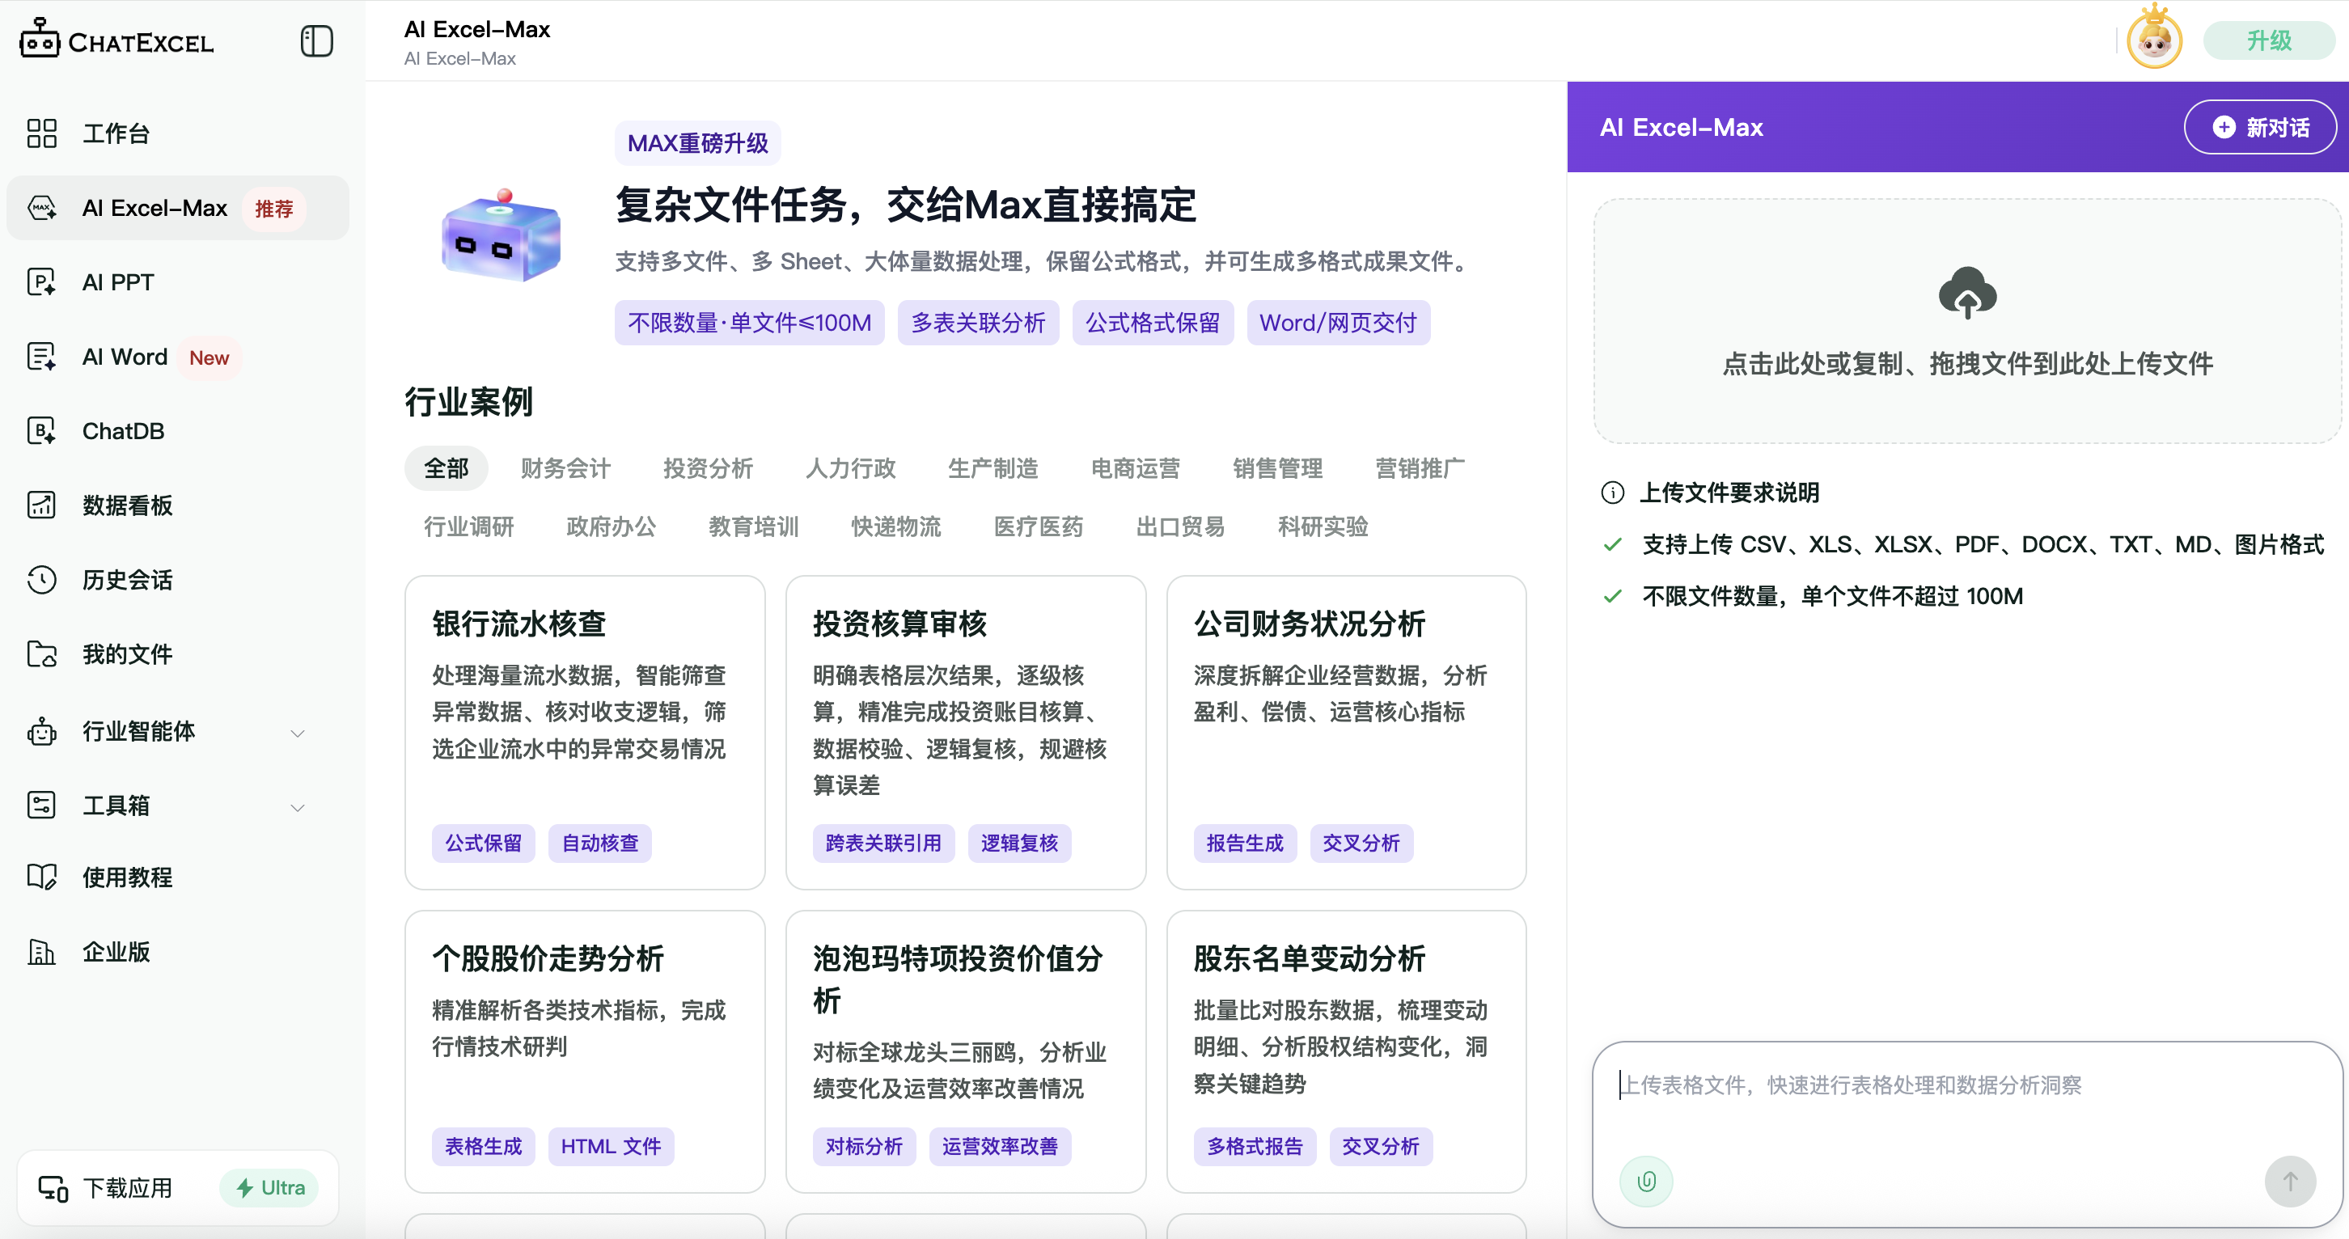Click the cloud upload icon
The width and height of the screenshot is (2349, 1239).
tap(1968, 293)
